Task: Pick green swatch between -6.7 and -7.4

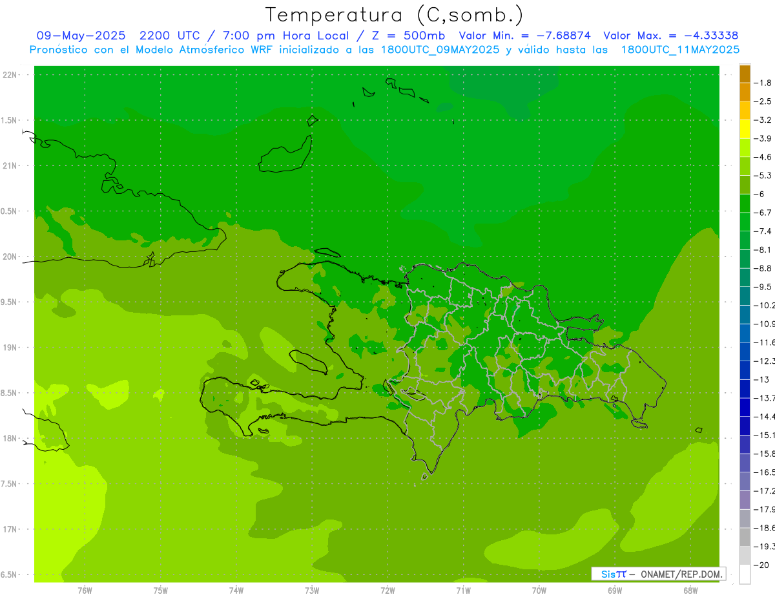Action: point(745,222)
